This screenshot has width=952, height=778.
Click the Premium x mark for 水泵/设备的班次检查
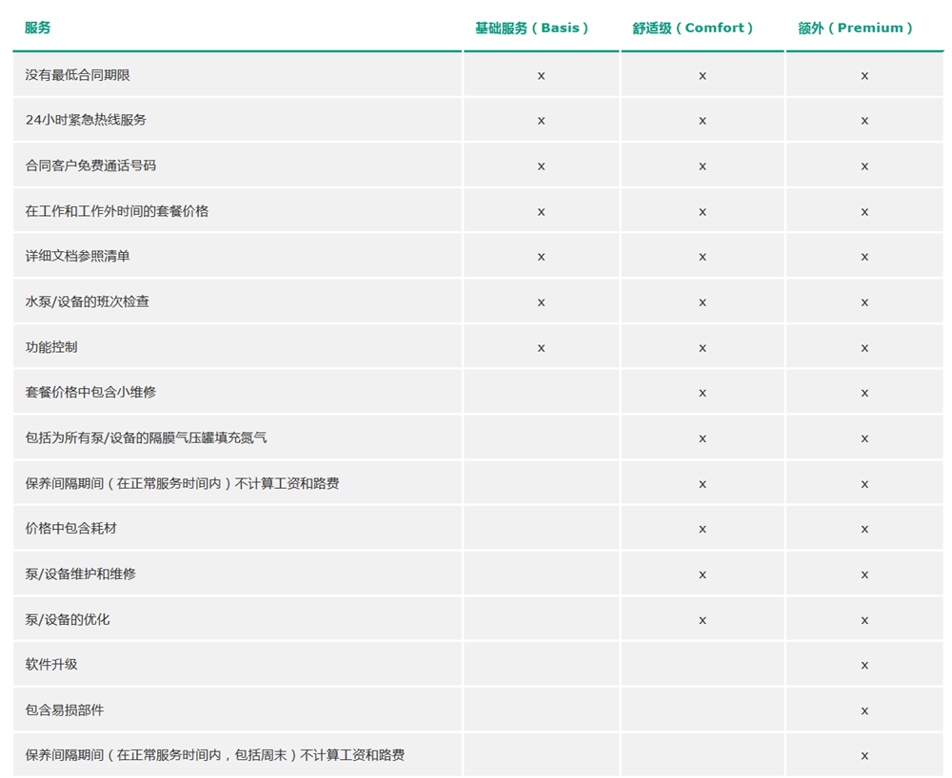click(x=864, y=302)
